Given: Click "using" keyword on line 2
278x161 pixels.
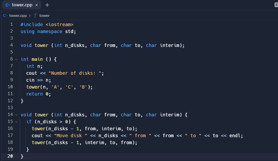Looking at the screenshot, I should point(27,31).
